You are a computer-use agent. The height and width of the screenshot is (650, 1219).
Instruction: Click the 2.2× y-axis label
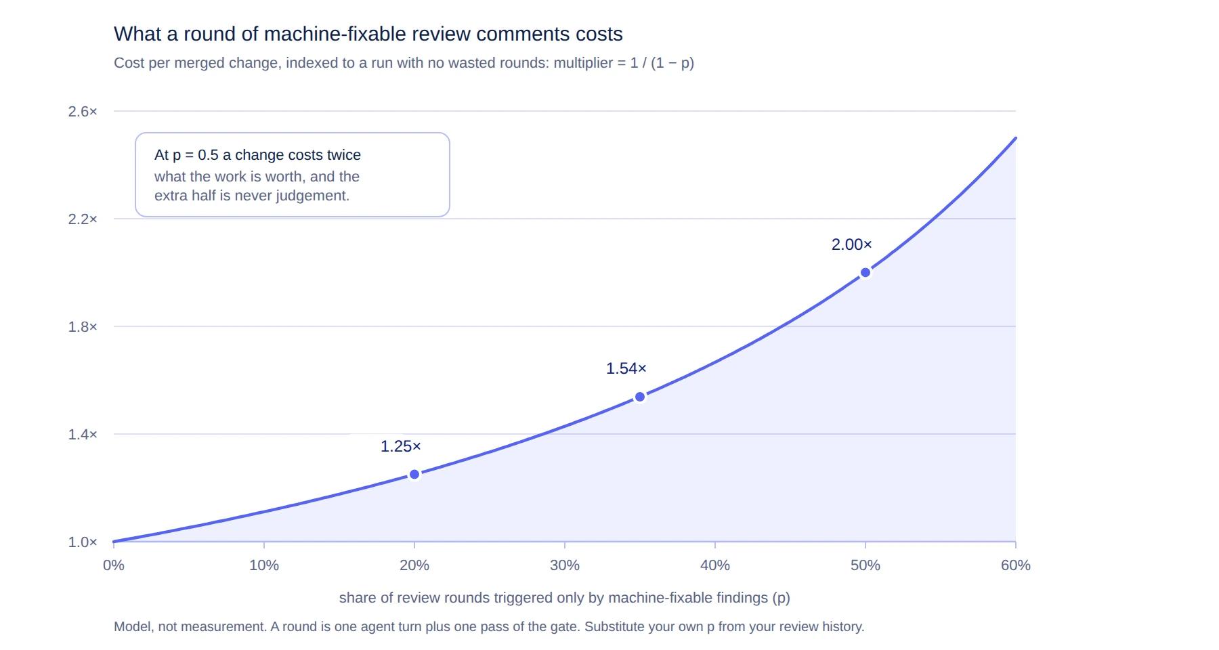[83, 219]
